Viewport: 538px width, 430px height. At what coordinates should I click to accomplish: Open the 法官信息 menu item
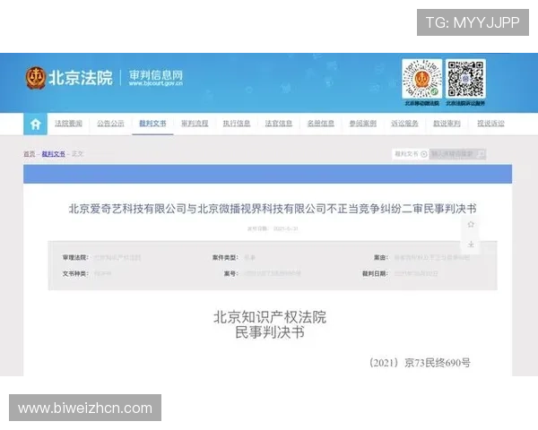click(279, 124)
